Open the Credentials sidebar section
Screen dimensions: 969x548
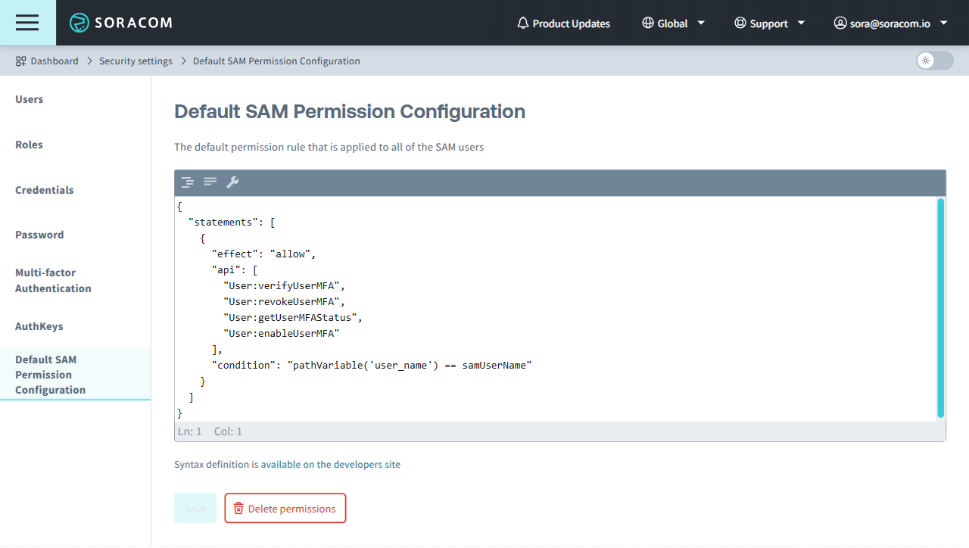[45, 190]
